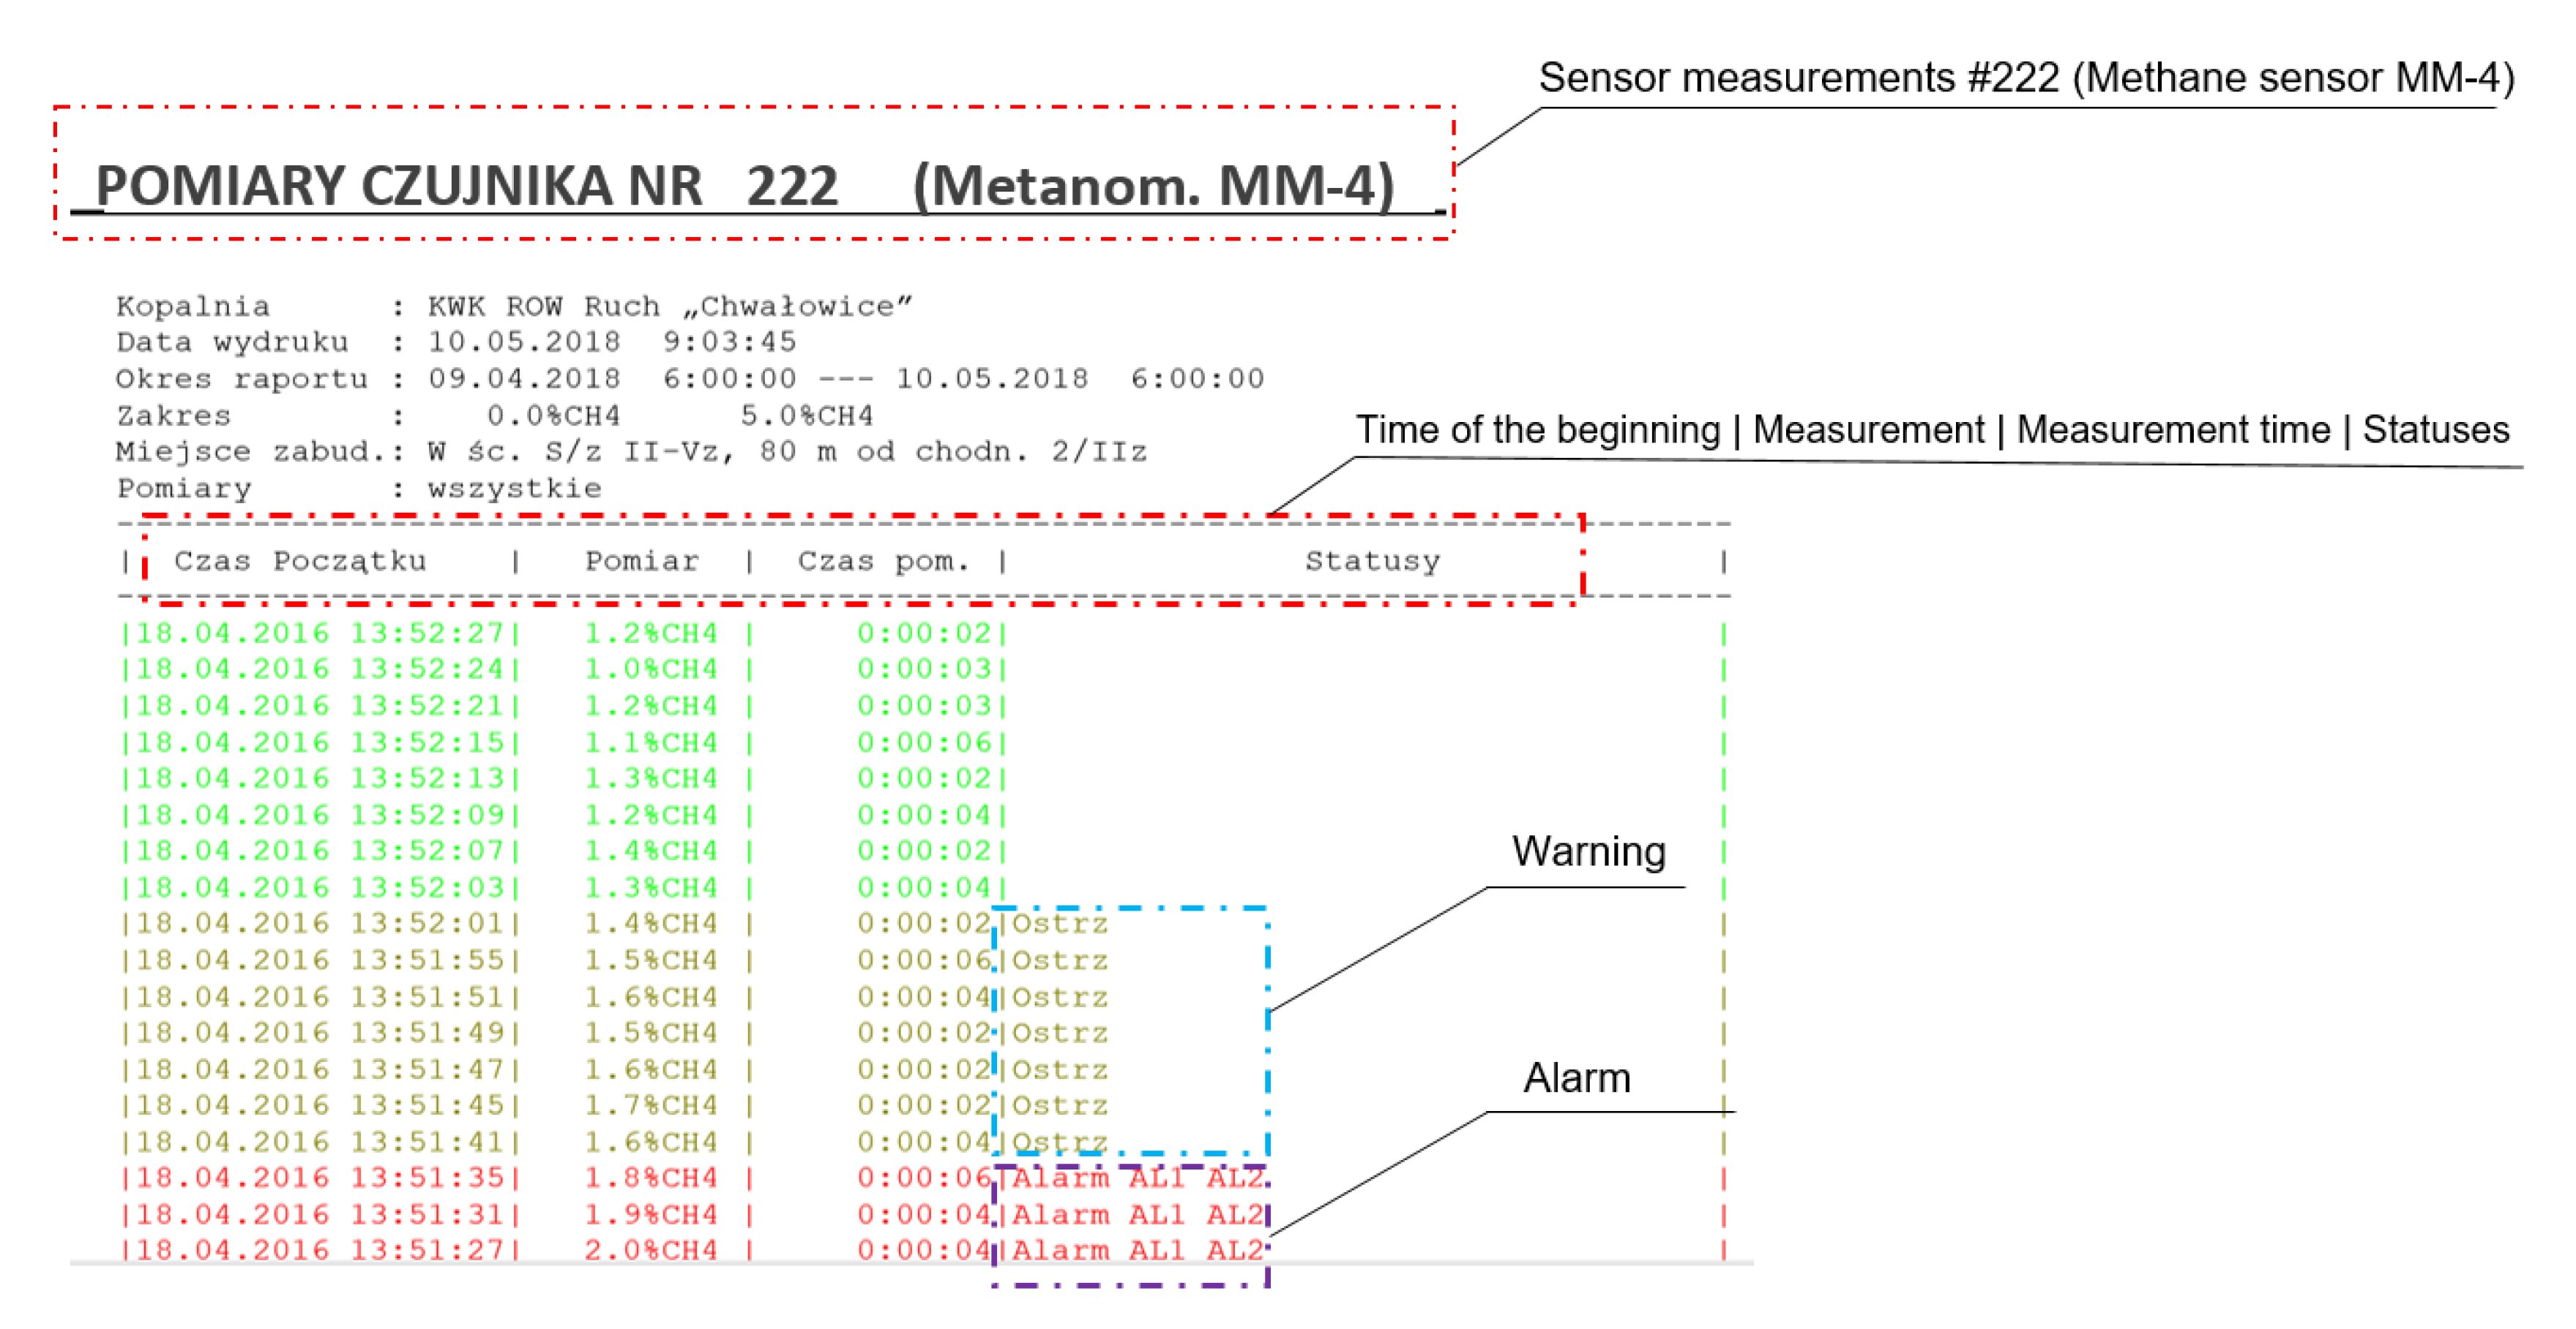The height and width of the screenshot is (1329, 2576).
Task: Select the 2.0%CH4 alarm measurement
Action: (650, 1250)
